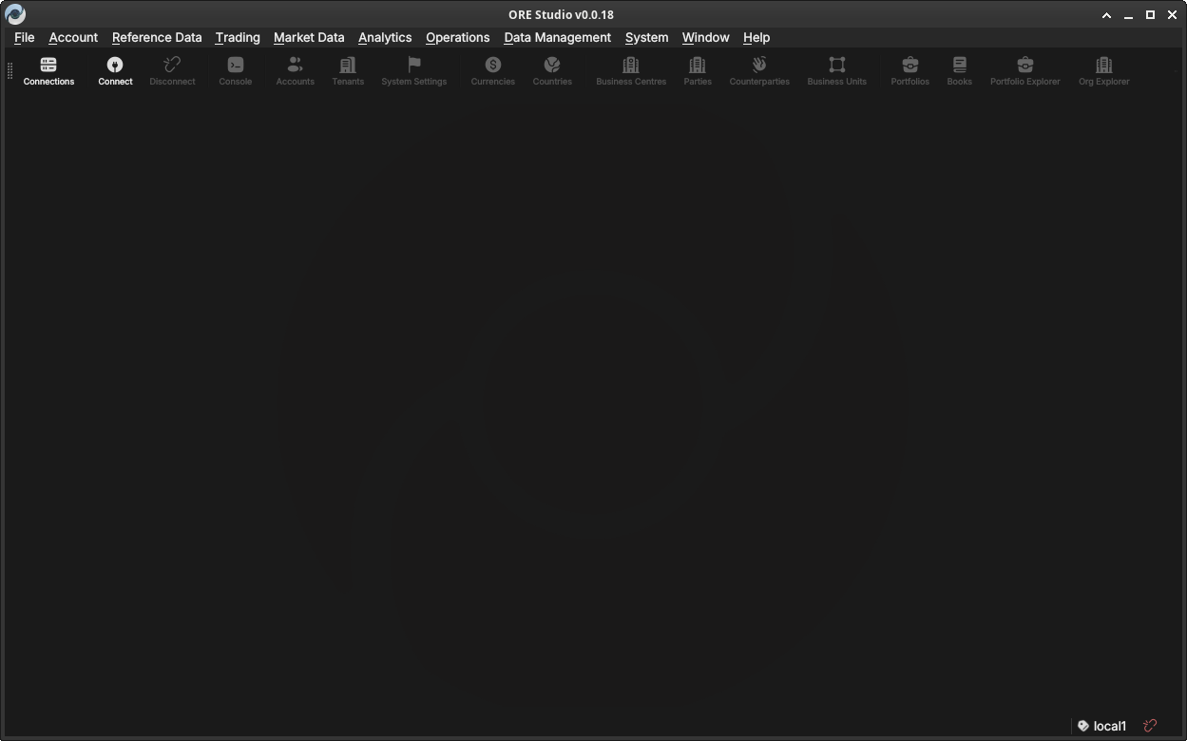Click the disconnected status icon in status bar

(x=1150, y=726)
